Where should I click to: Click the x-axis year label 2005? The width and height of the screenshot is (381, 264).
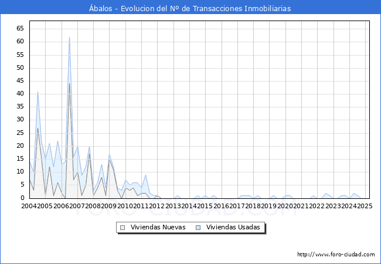click(45, 206)
